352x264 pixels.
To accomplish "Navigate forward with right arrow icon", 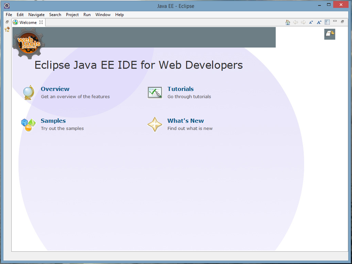I will tap(303, 22).
